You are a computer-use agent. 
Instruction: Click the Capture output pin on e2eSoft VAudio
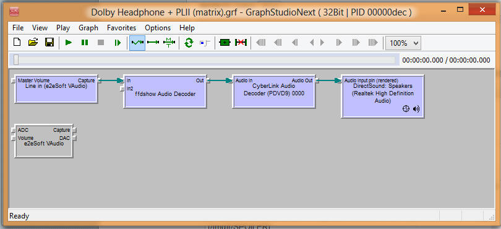[74, 130]
